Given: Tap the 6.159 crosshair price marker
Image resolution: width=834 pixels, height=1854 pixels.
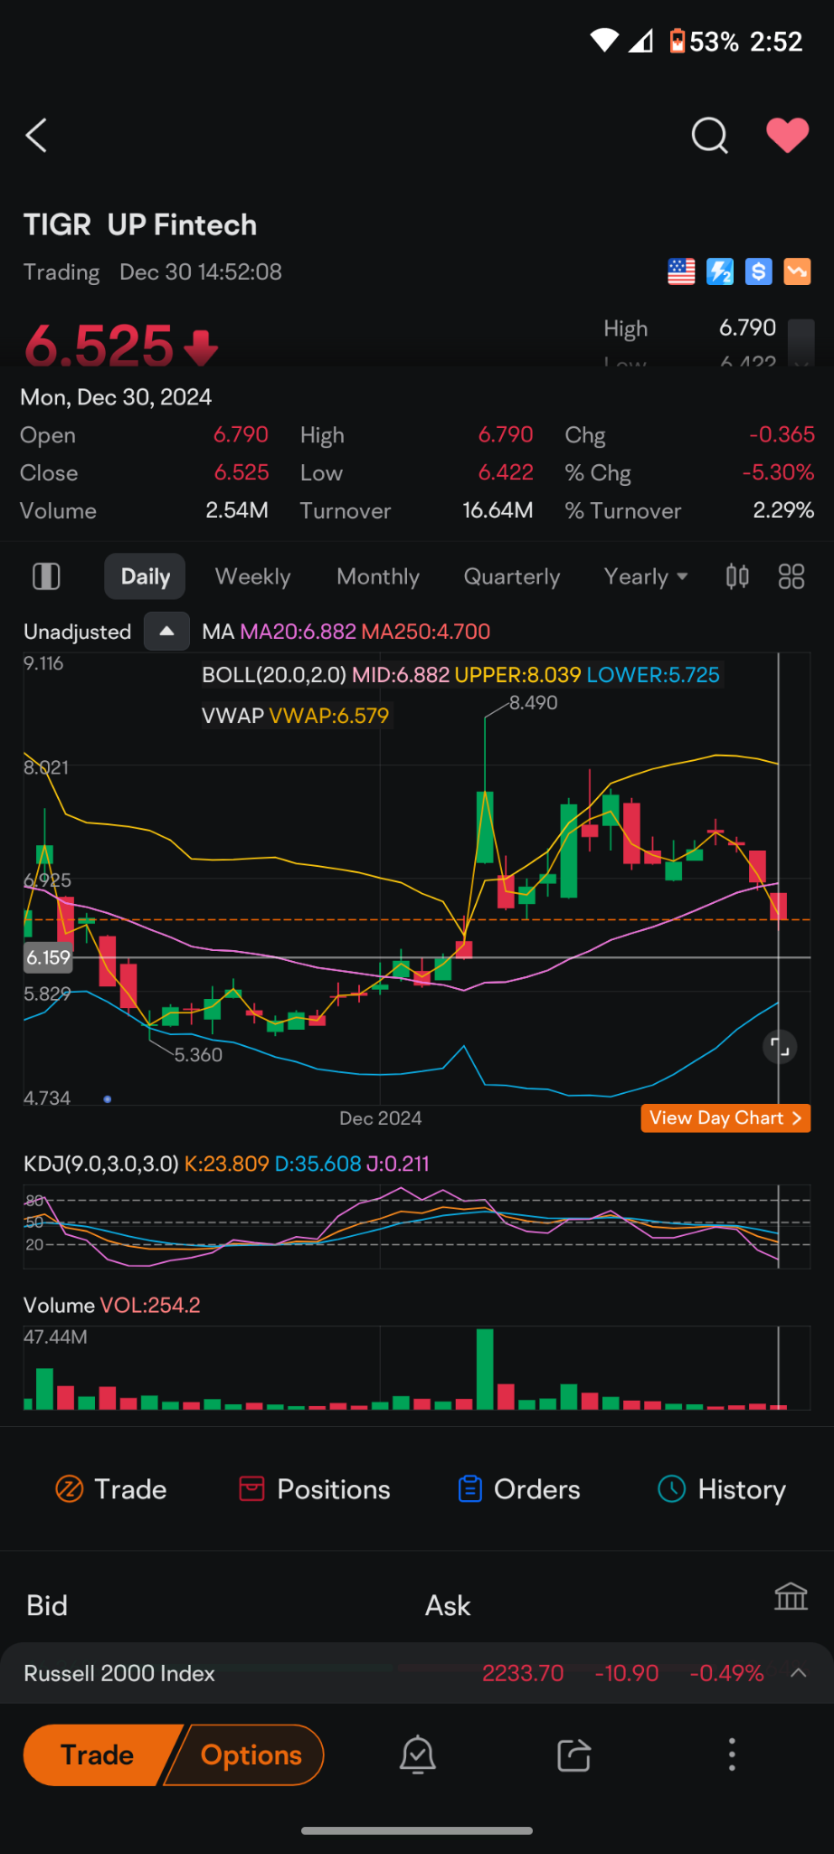Looking at the screenshot, I should [48, 957].
